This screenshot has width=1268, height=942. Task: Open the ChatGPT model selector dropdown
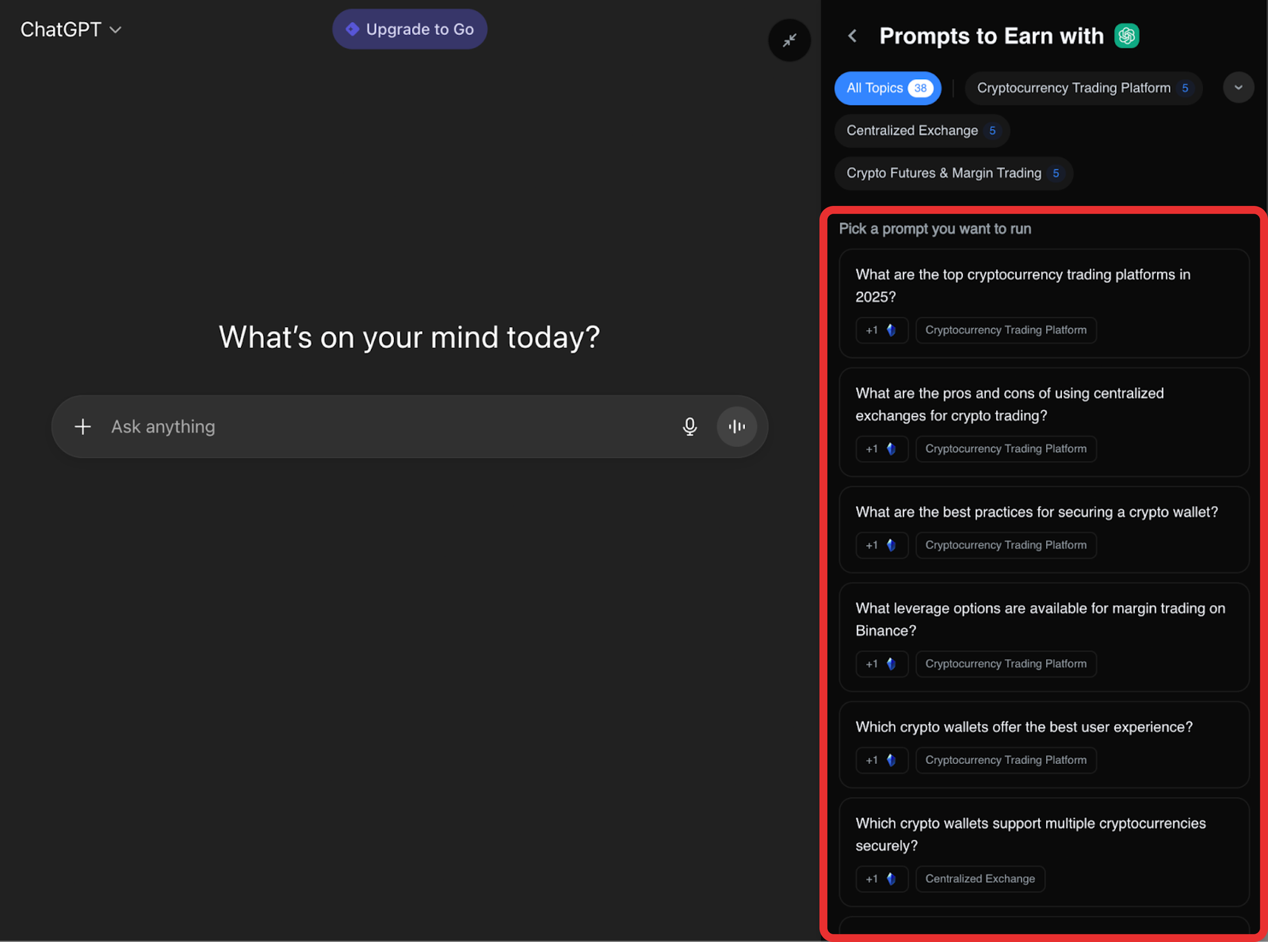[71, 30]
